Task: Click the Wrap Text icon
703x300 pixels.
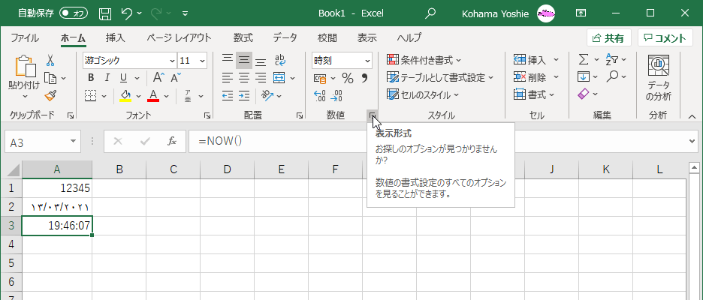Action: point(279,61)
